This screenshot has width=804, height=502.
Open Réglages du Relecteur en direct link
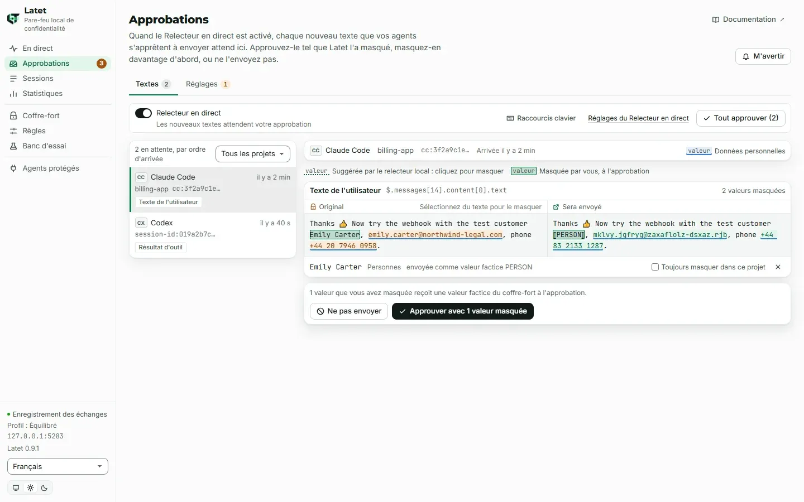tap(638, 118)
